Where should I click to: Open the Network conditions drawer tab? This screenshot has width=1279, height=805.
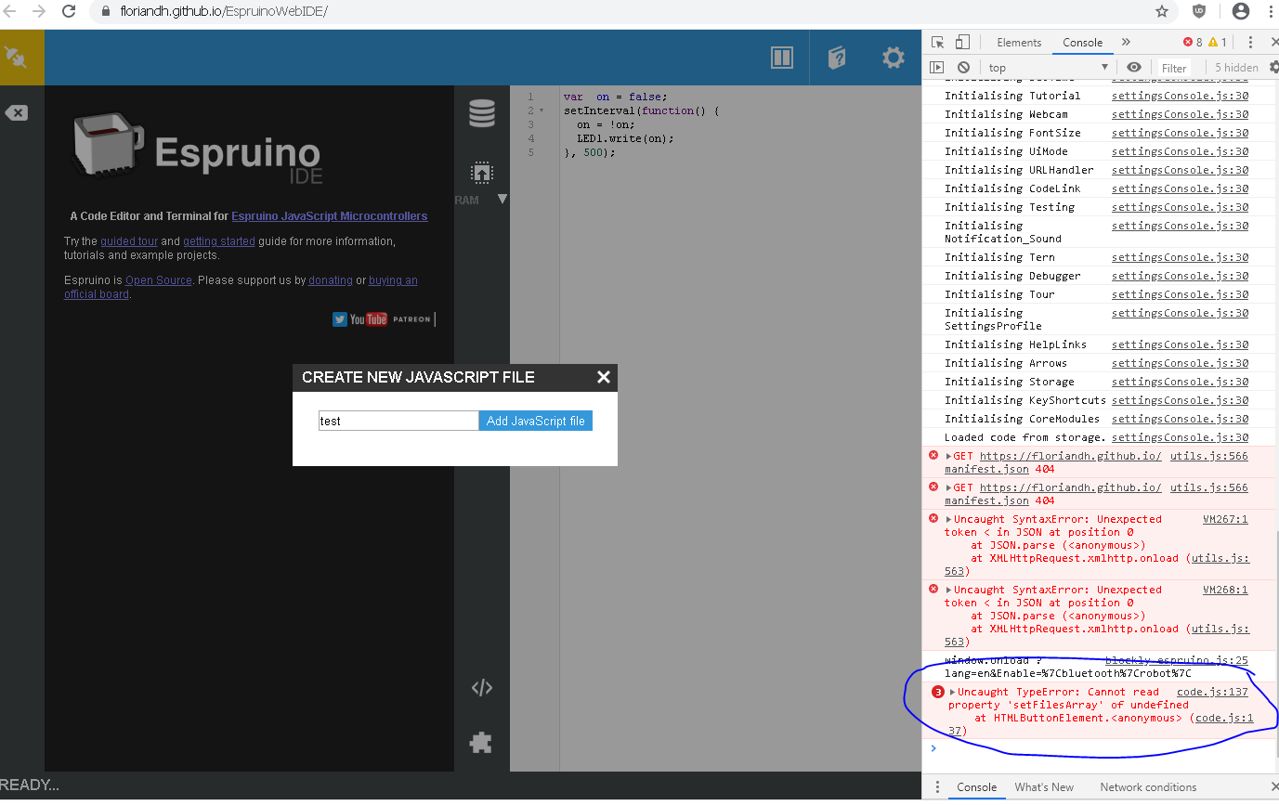coord(1148,787)
